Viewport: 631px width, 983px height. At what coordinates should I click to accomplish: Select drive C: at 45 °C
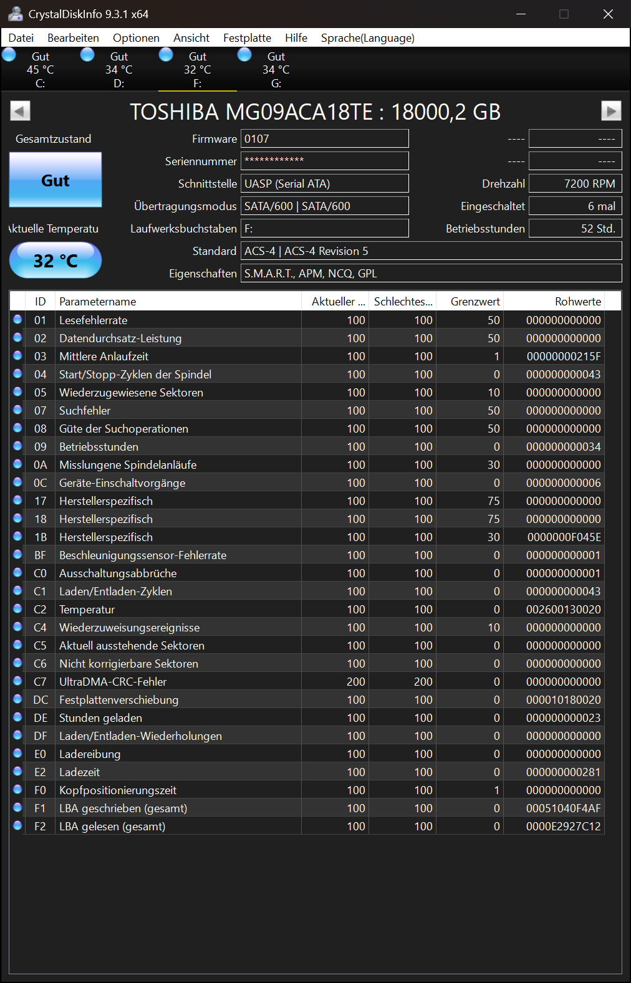tap(40, 69)
